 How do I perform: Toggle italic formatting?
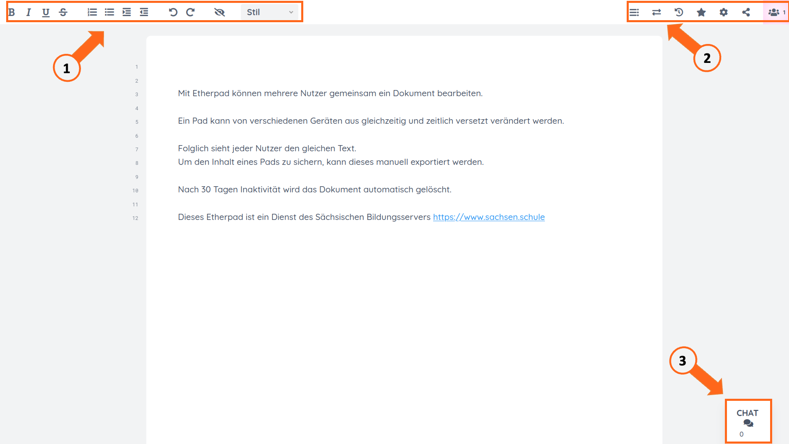28,12
